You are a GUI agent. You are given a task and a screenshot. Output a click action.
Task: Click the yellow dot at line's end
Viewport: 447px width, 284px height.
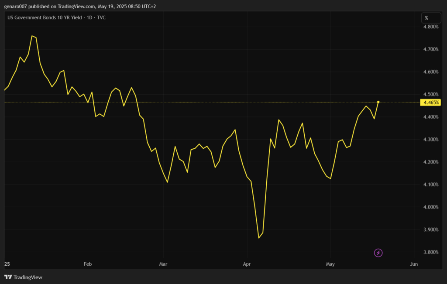click(x=378, y=102)
